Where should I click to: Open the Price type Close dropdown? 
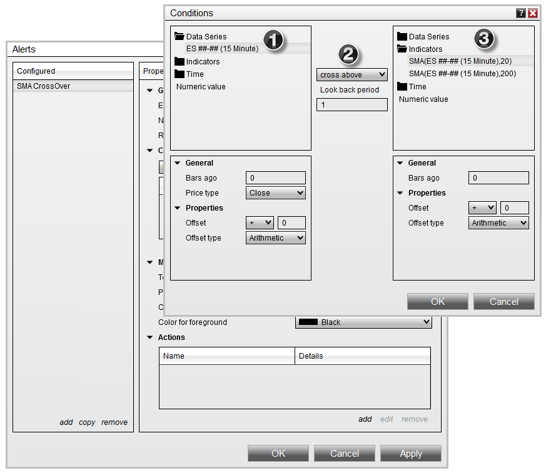(x=276, y=193)
